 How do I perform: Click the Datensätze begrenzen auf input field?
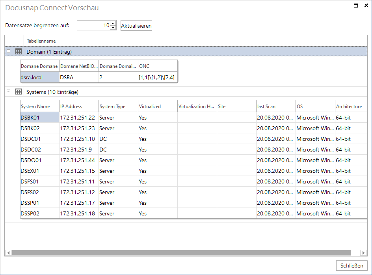coord(94,25)
